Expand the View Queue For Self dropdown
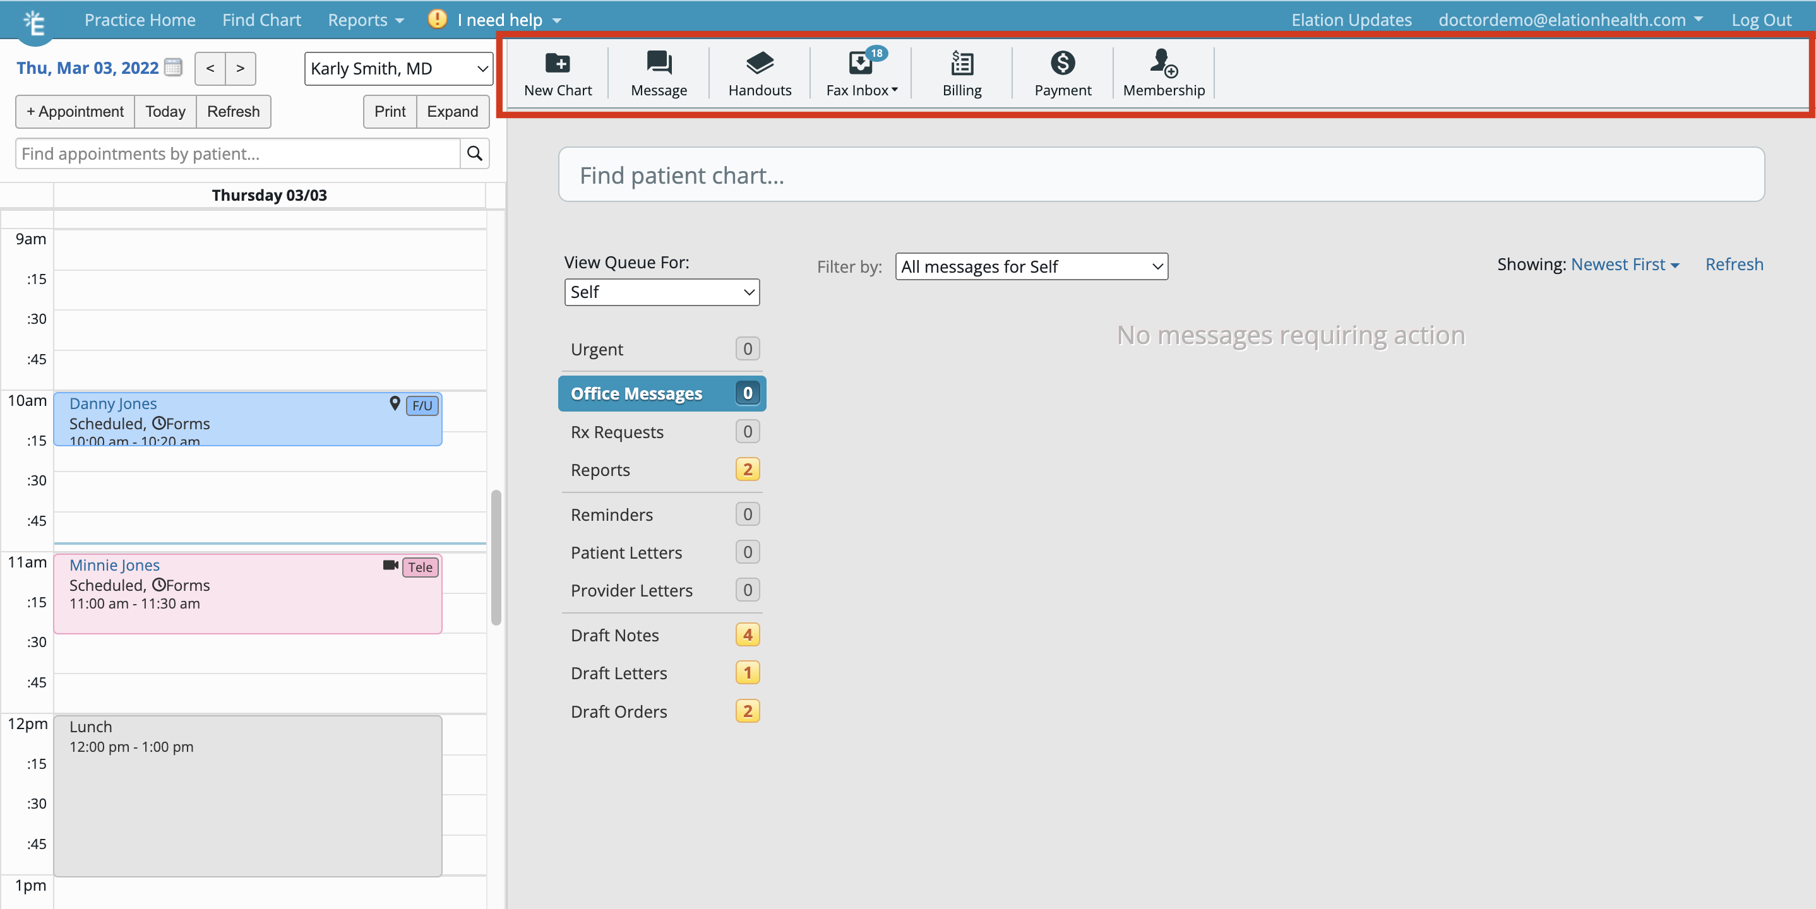Image resolution: width=1816 pixels, height=909 pixels. coord(661,292)
